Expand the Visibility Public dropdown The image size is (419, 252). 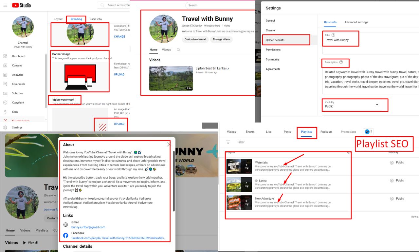coord(377,105)
